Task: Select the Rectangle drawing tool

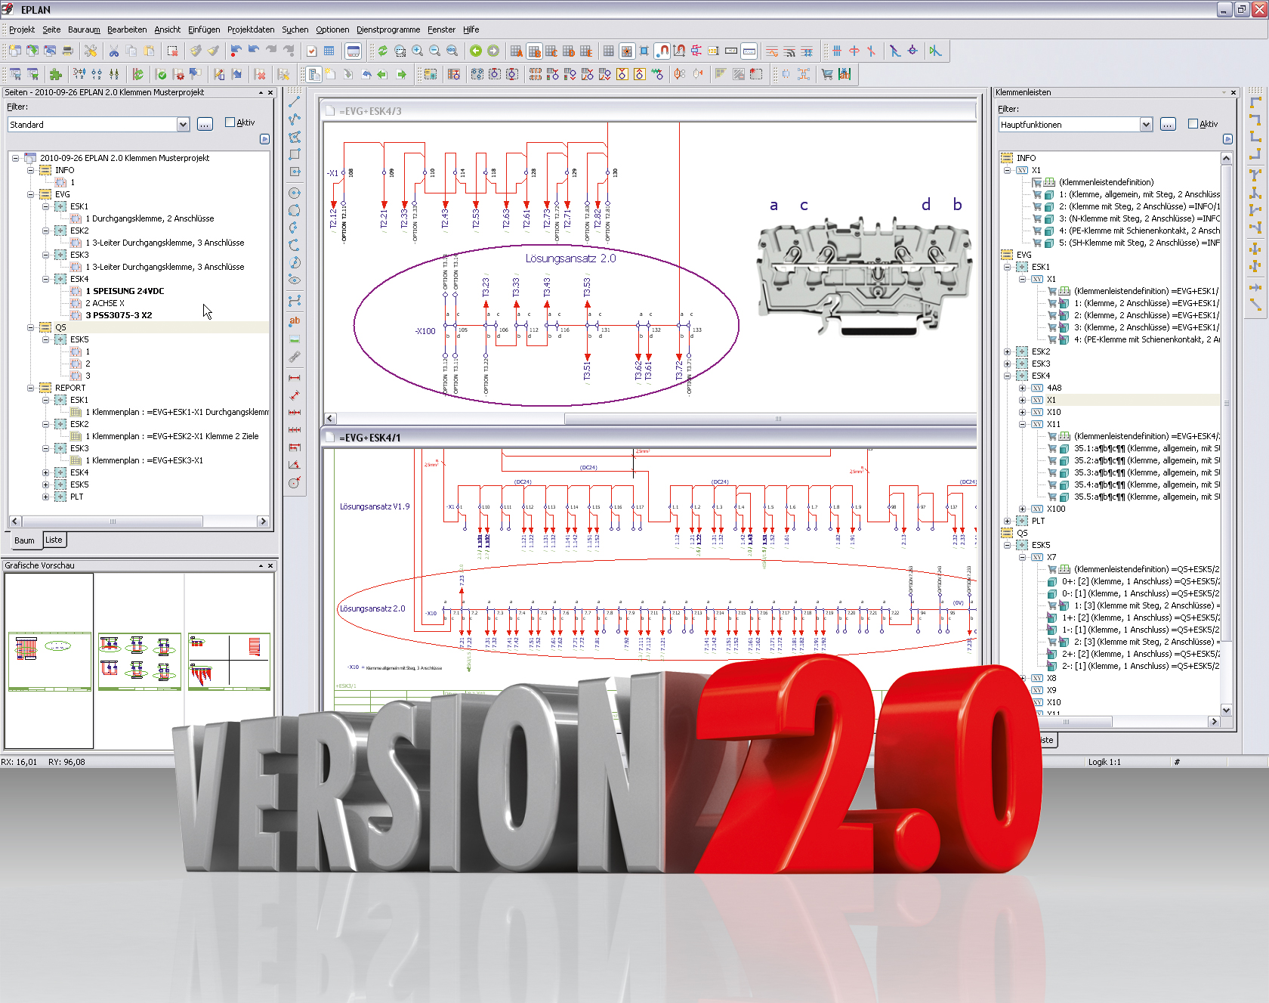Action: point(295,154)
